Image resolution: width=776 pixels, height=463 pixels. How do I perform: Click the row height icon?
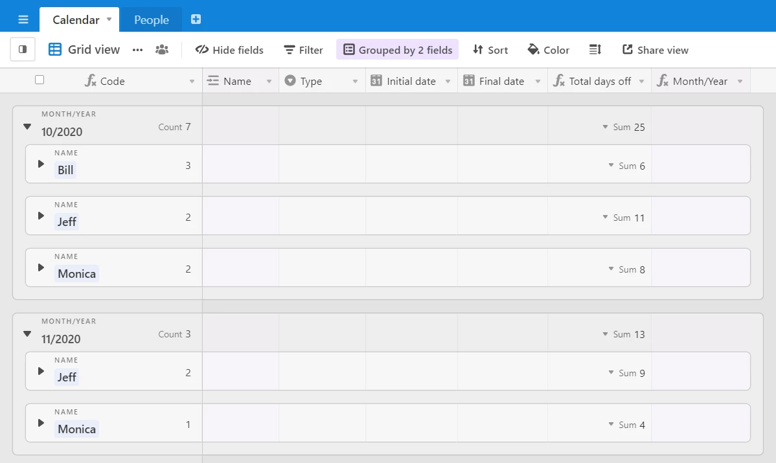[x=595, y=49]
